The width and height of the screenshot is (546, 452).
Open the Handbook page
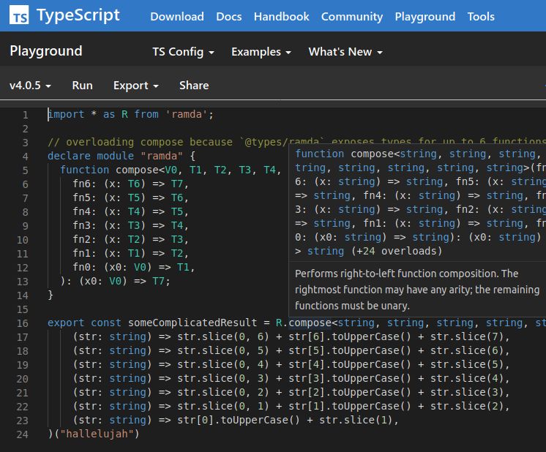pos(281,16)
